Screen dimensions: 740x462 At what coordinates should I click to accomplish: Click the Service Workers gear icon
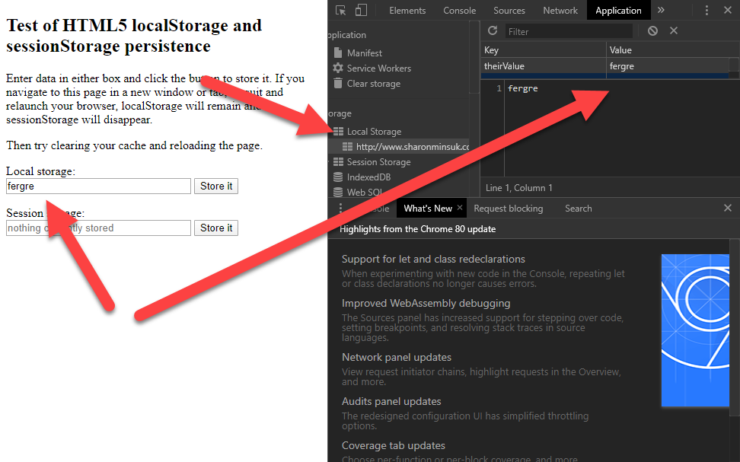coord(337,68)
